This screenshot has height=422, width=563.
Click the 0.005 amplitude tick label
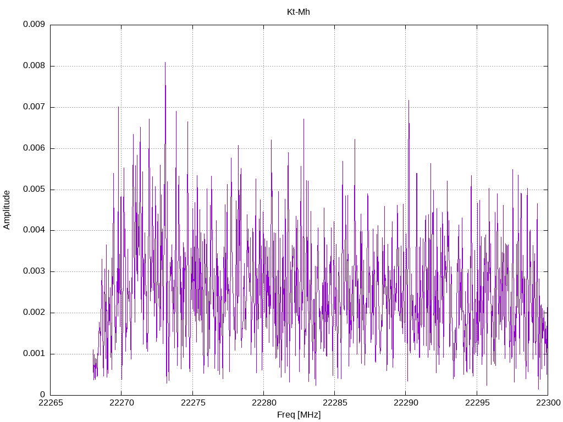tap(34, 189)
